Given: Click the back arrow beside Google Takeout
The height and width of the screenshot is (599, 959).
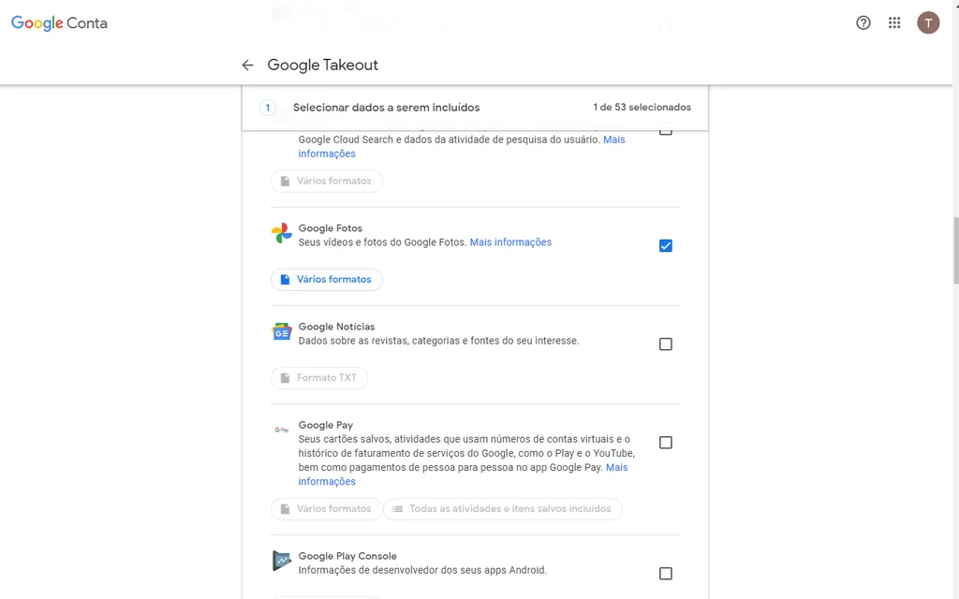Looking at the screenshot, I should tap(247, 66).
